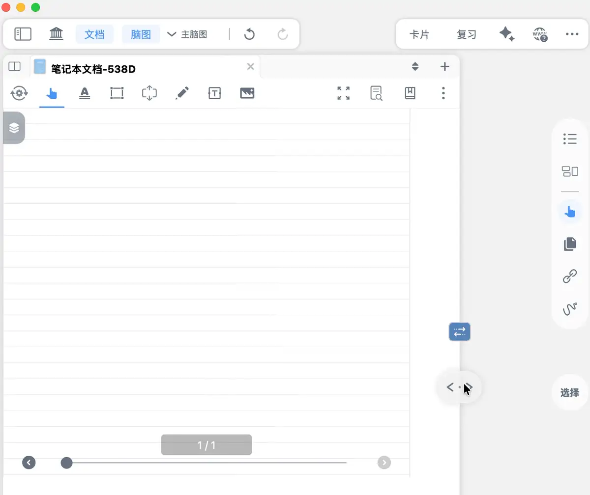This screenshot has height=495, width=590.
Task: Click the 选择 button
Action: 570,392
